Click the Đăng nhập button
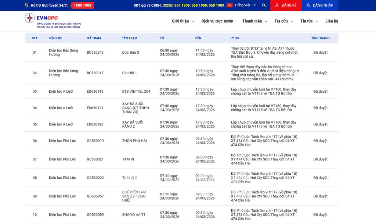This screenshot has width=376, height=224. (x=320, y=6)
